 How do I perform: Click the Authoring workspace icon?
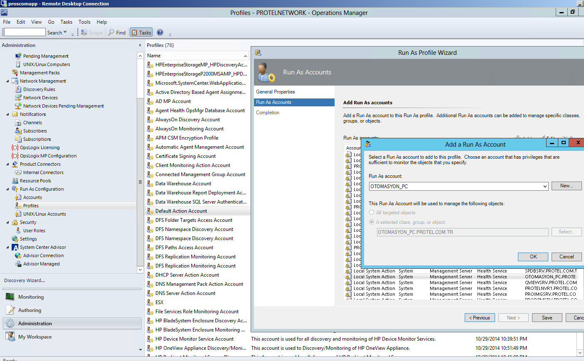click(x=10, y=310)
